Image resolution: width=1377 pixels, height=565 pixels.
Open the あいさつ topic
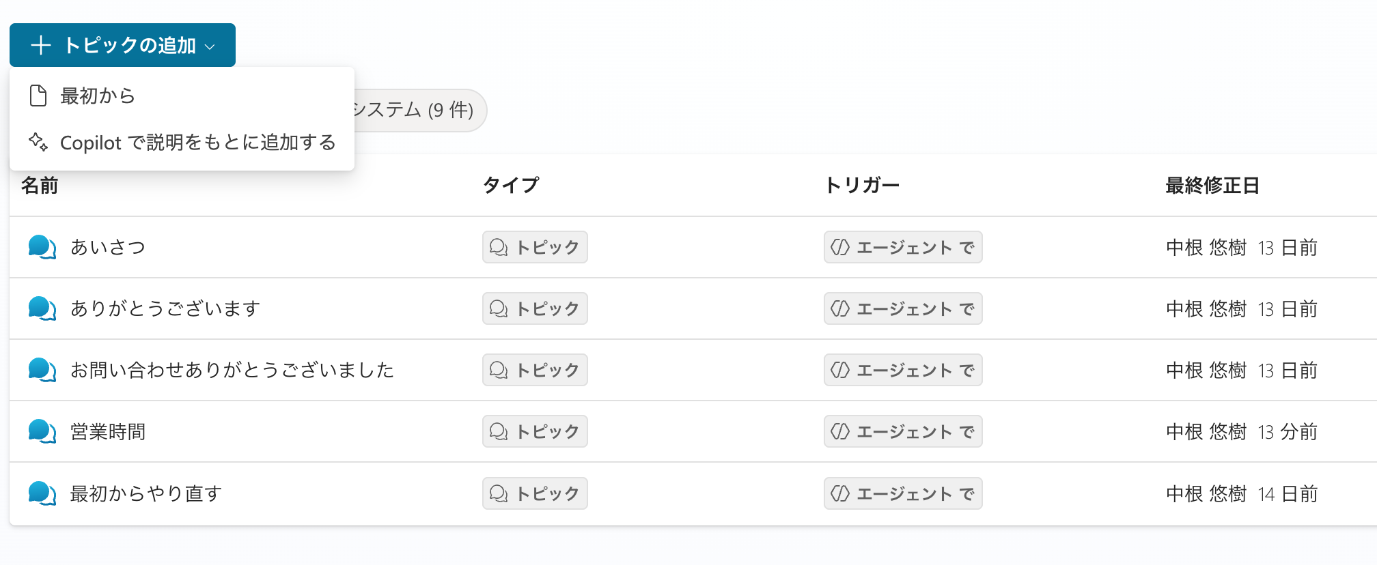pos(108,247)
